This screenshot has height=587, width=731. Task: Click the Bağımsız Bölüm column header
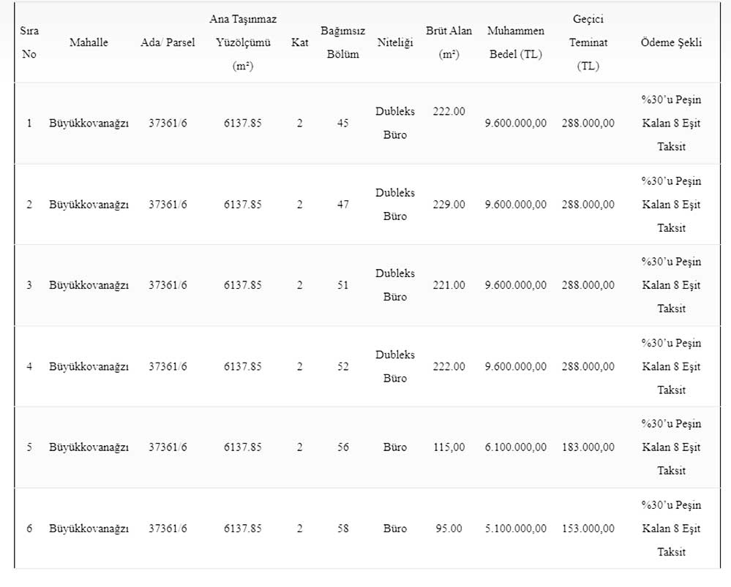(343, 42)
